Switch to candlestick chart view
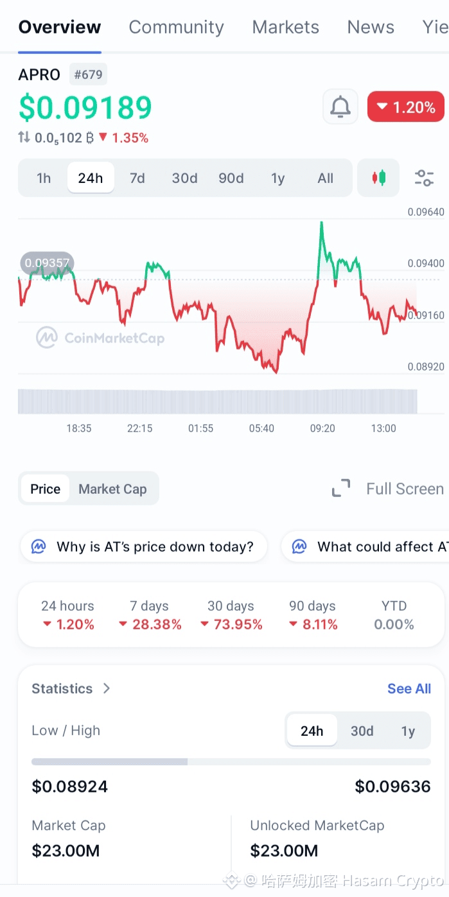Image resolution: width=449 pixels, height=897 pixels. tap(379, 178)
